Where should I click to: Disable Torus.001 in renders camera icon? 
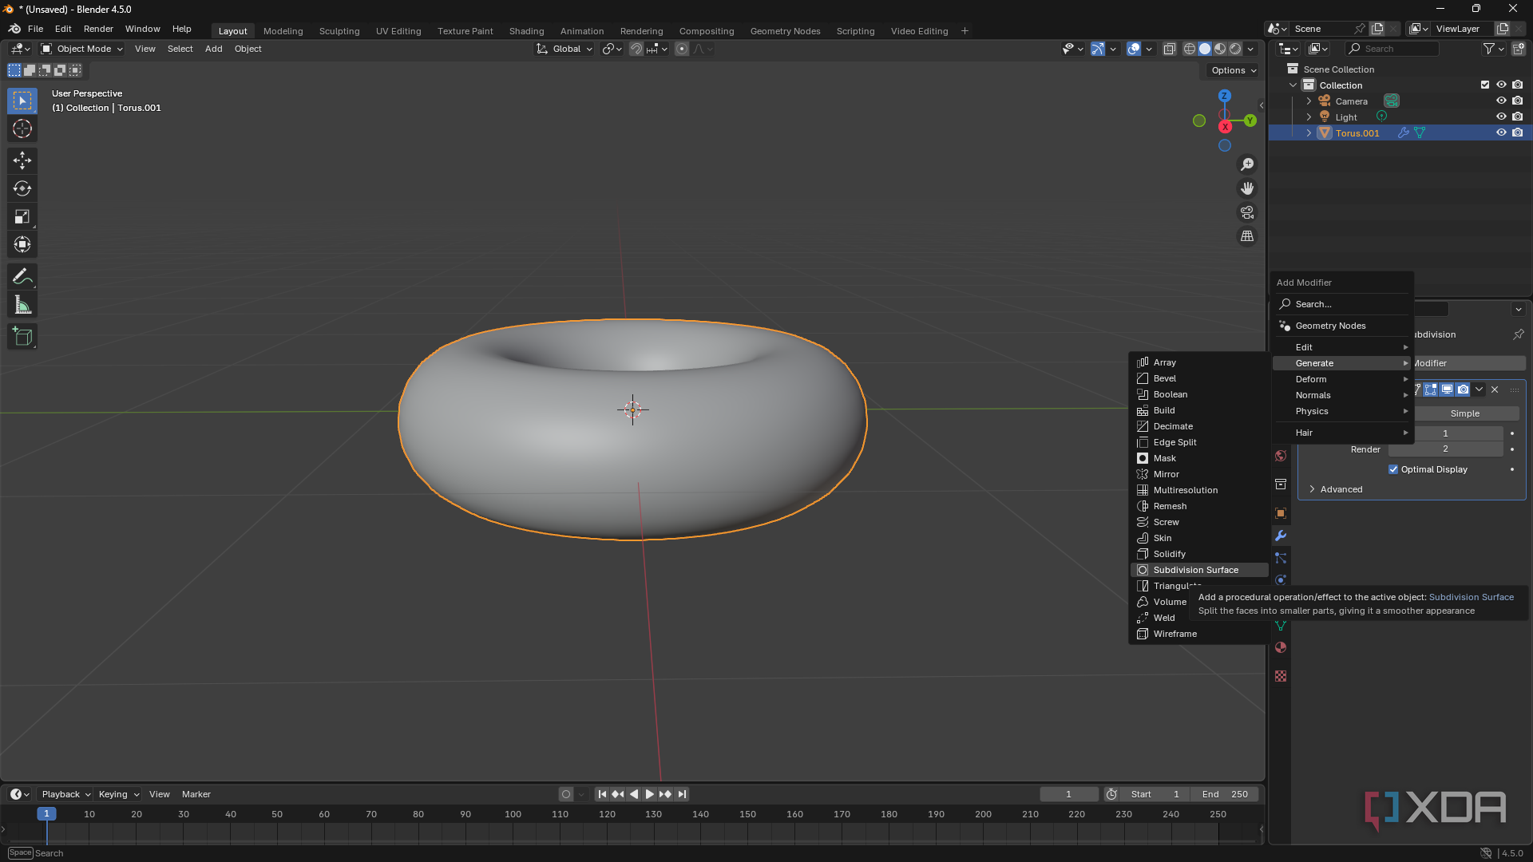(x=1517, y=132)
